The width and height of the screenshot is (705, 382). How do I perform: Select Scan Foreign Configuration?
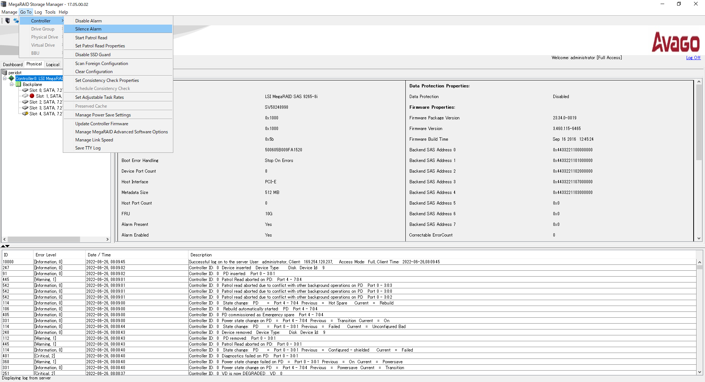pyautogui.click(x=118, y=63)
